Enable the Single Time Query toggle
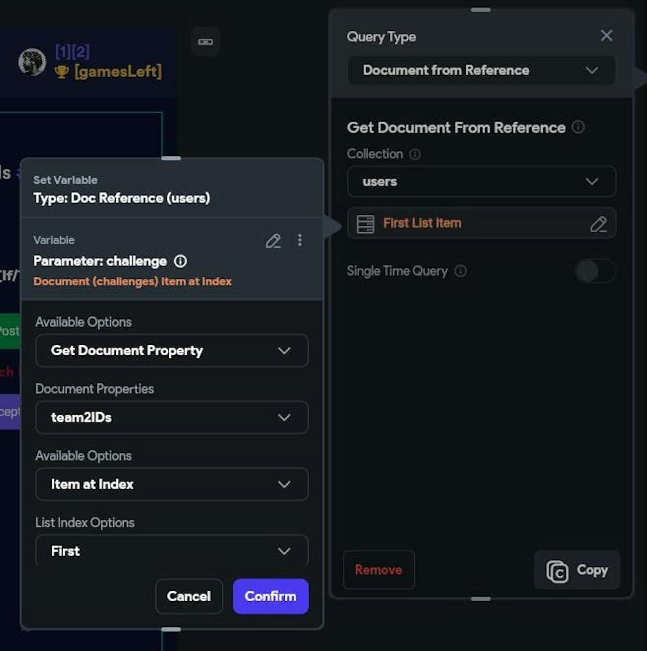 tap(595, 271)
